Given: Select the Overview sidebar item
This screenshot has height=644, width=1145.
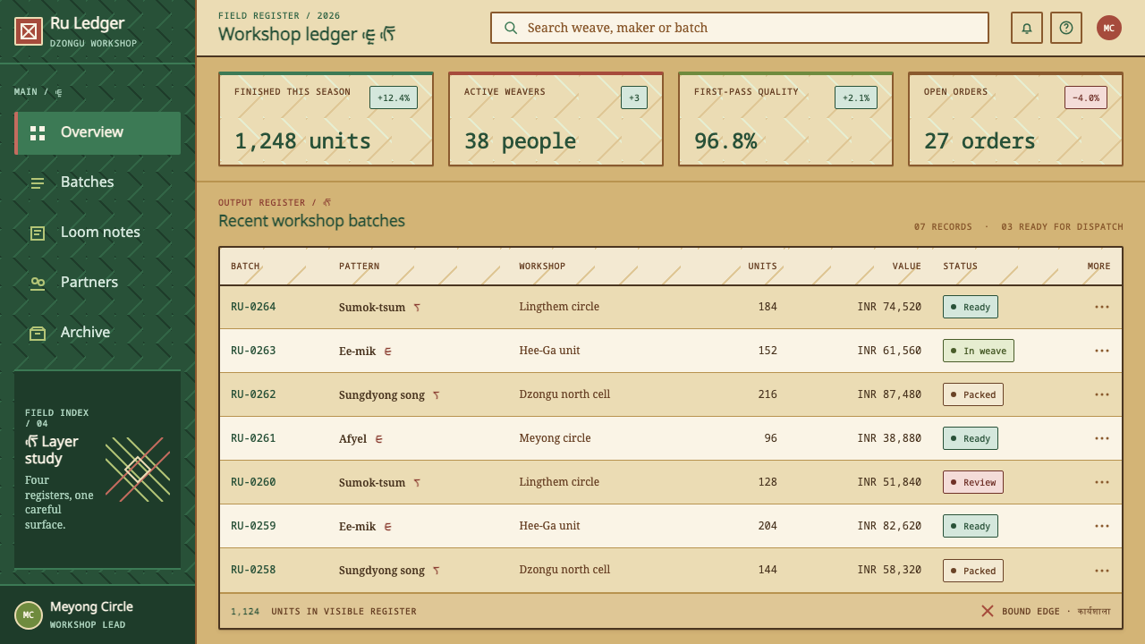Looking at the screenshot, I should tap(98, 133).
